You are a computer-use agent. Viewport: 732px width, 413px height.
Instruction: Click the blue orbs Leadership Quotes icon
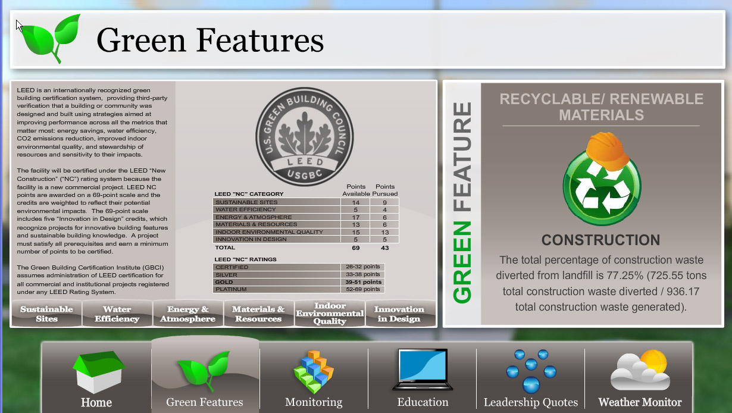click(x=531, y=370)
